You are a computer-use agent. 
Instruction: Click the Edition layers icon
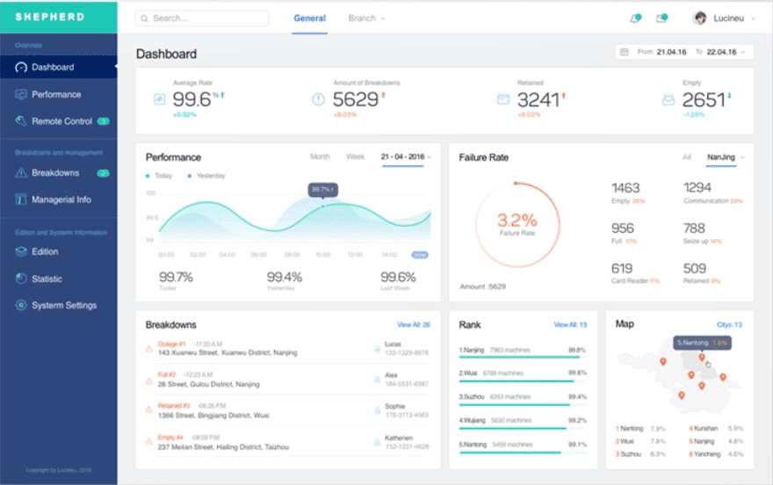[21, 251]
